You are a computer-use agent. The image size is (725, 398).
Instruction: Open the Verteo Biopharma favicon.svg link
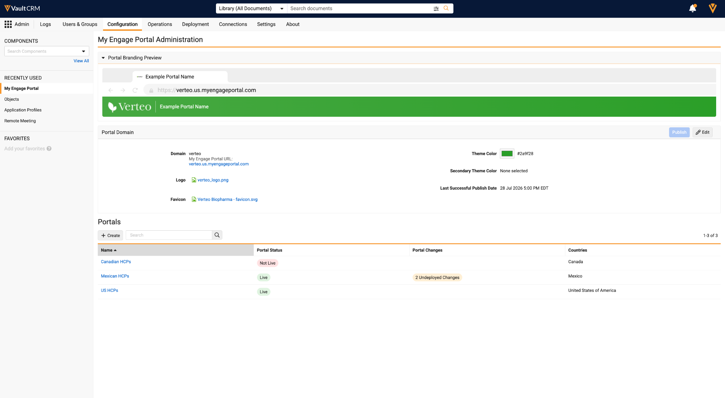[228, 200]
